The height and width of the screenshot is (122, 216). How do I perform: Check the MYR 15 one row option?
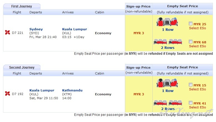(x=190, y=85)
